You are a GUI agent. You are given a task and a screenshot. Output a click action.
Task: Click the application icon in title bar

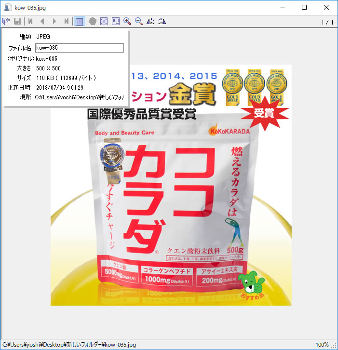point(8,8)
